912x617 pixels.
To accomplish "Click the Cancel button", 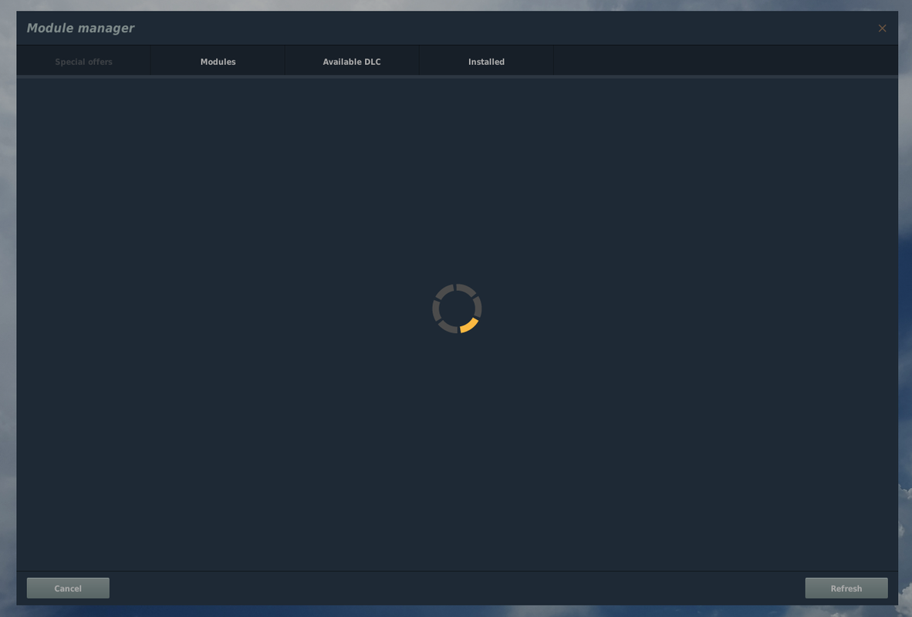I will 68,588.
